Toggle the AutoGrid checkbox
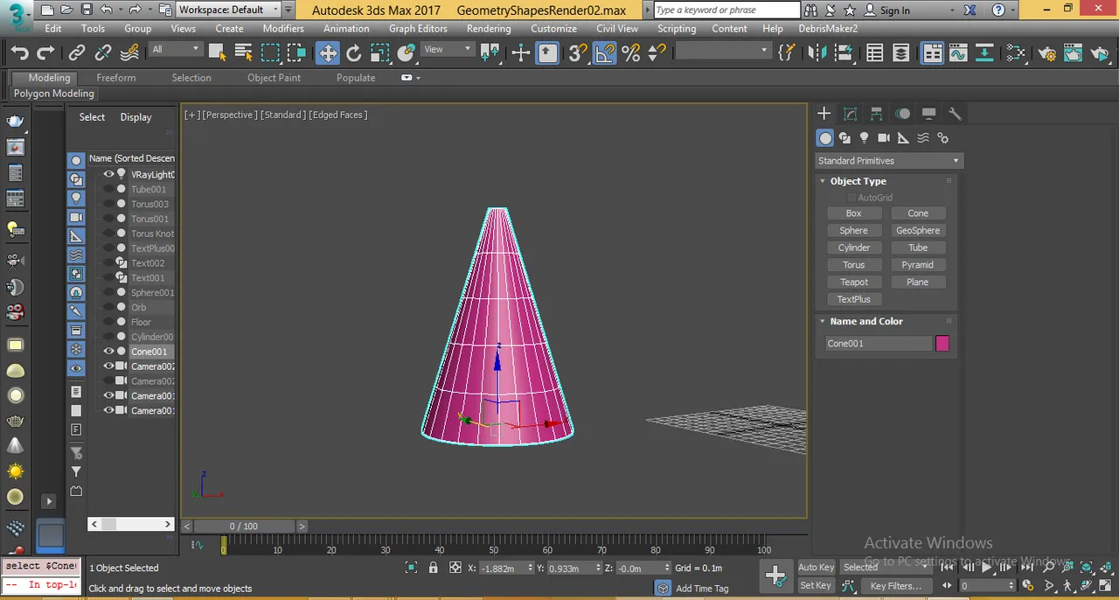1119x600 pixels. tap(851, 198)
